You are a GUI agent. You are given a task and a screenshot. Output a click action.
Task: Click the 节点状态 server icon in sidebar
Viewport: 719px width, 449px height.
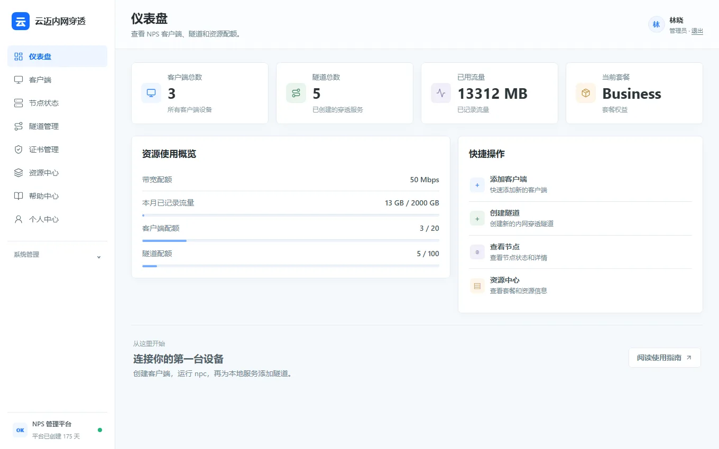(x=19, y=103)
